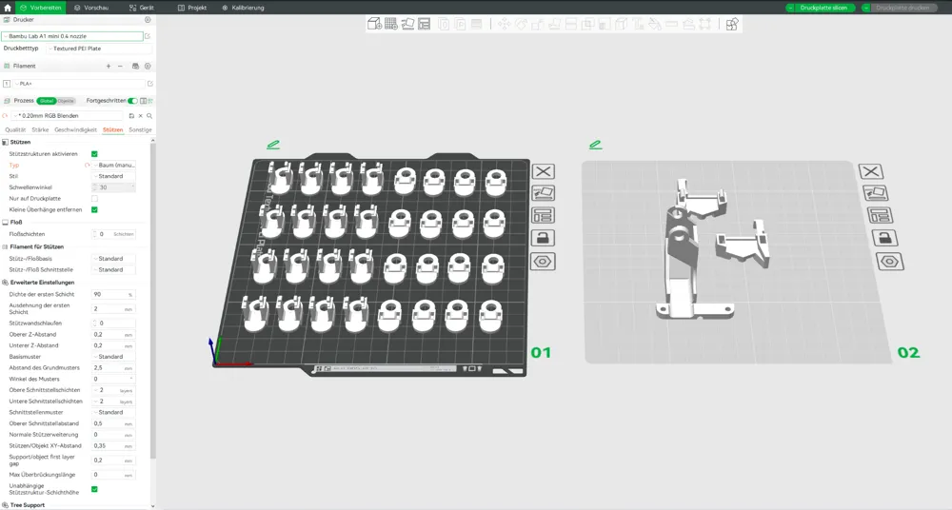Open the Druckbetttyp dropdown

98,49
